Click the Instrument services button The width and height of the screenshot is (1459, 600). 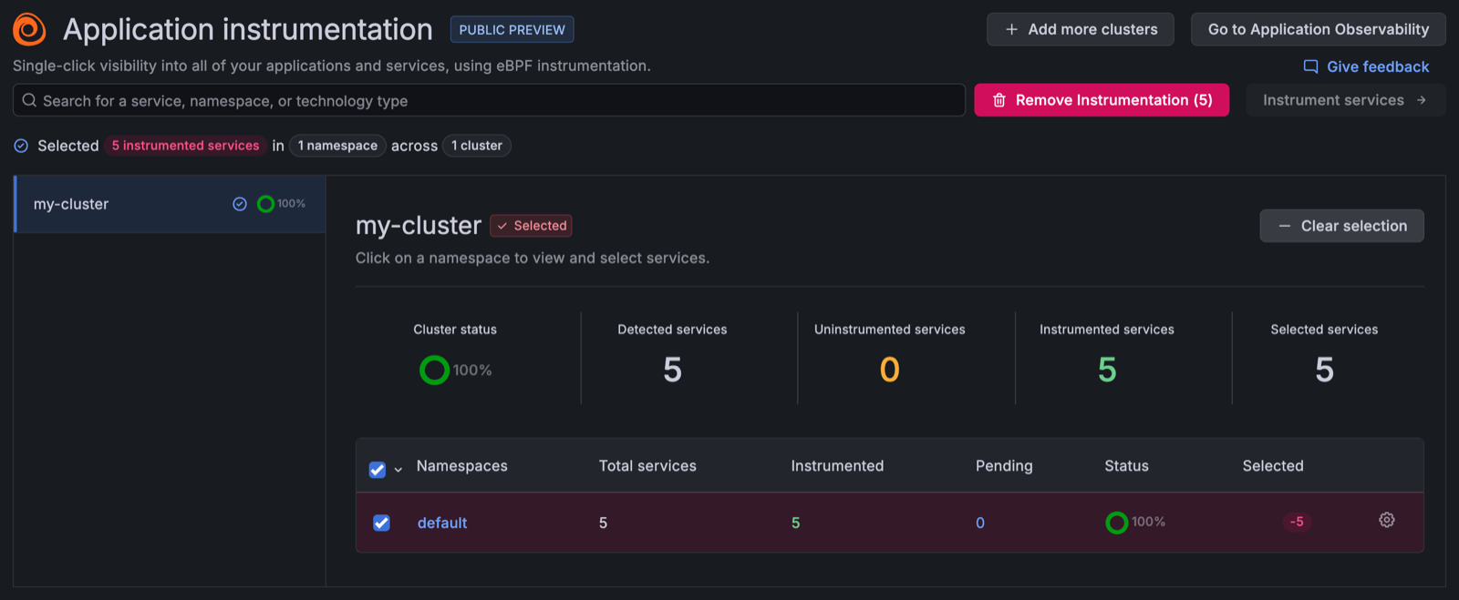pyautogui.click(x=1345, y=100)
